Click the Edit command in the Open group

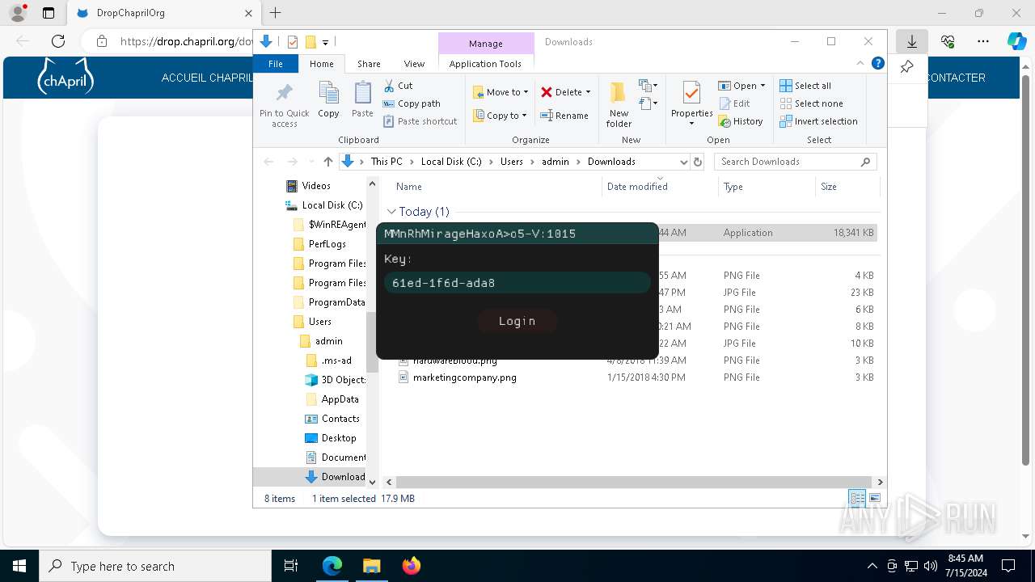734,103
